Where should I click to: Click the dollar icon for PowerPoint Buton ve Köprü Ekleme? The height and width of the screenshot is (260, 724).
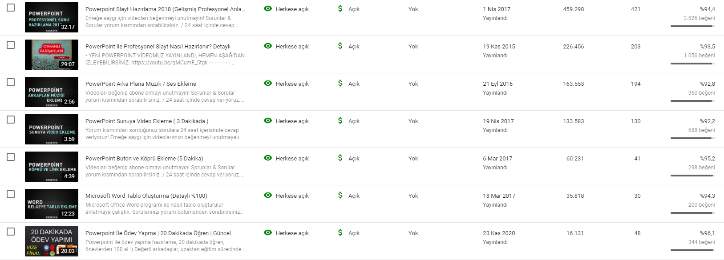coord(340,158)
